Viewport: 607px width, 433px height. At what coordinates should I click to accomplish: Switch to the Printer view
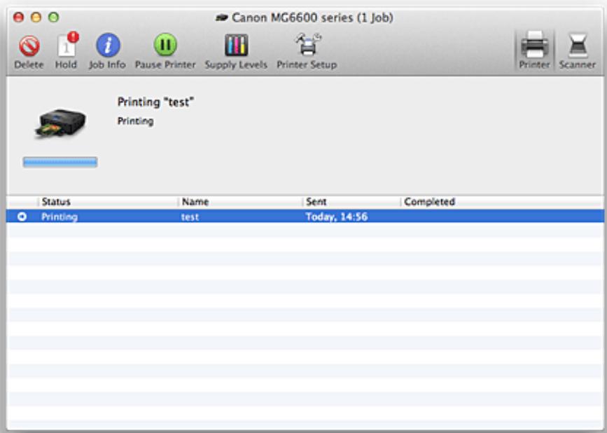coord(534,50)
